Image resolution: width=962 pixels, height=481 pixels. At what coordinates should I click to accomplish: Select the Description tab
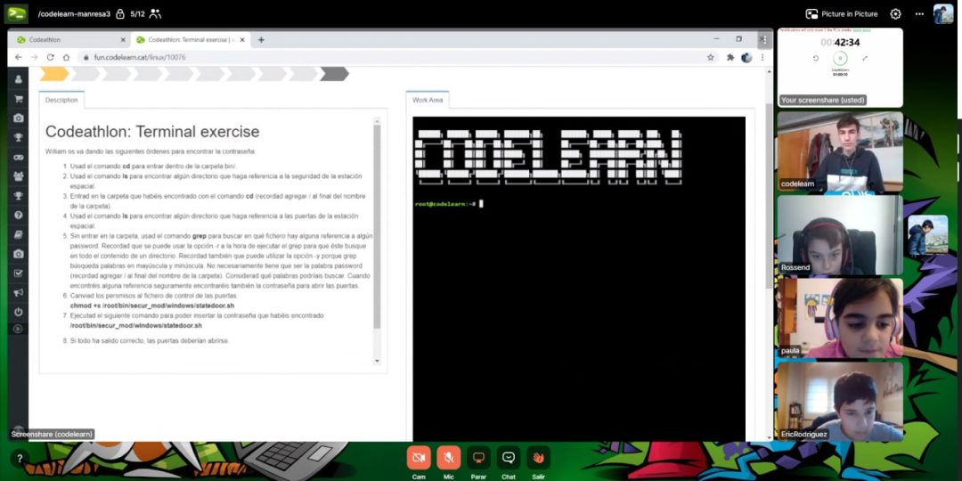tap(61, 100)
